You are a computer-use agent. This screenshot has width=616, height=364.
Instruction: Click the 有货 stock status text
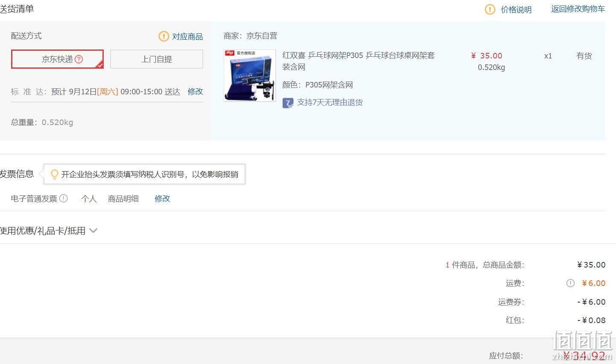[584, 56]
